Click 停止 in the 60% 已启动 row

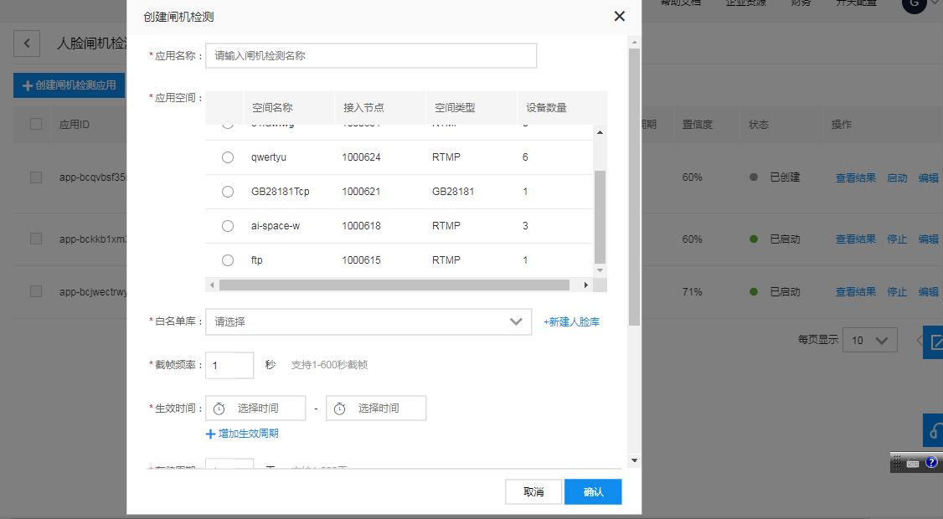click(897, 239)
